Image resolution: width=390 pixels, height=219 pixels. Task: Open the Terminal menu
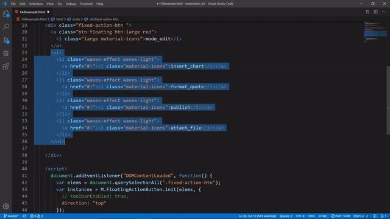86,4
